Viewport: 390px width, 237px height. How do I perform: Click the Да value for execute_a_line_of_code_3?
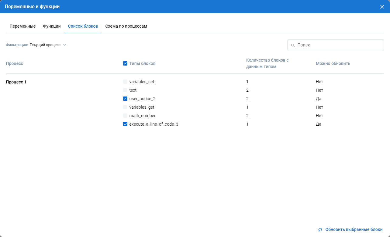click(319, 124)
